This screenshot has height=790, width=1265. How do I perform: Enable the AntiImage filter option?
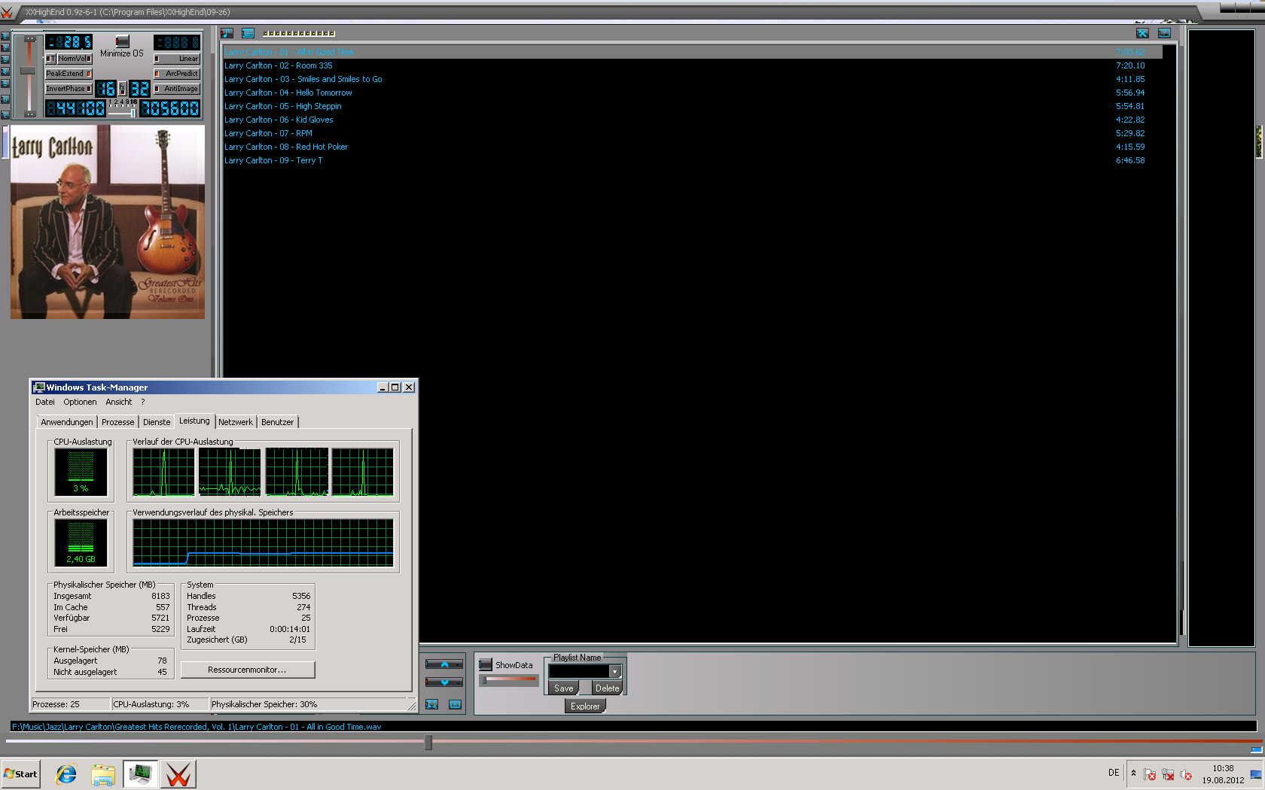(x=176, y=89)
